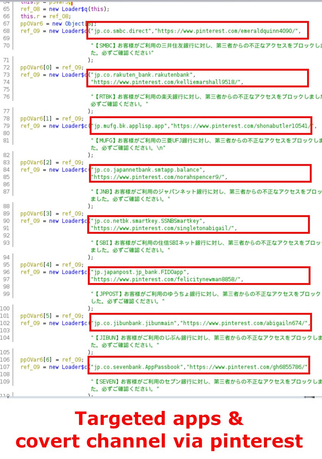322x459 pixels.
Task: Click line number 79 in the gutter
Action: pos(6,126)
